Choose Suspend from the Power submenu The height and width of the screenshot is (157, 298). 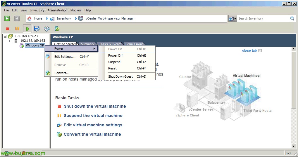coord(127,62)
